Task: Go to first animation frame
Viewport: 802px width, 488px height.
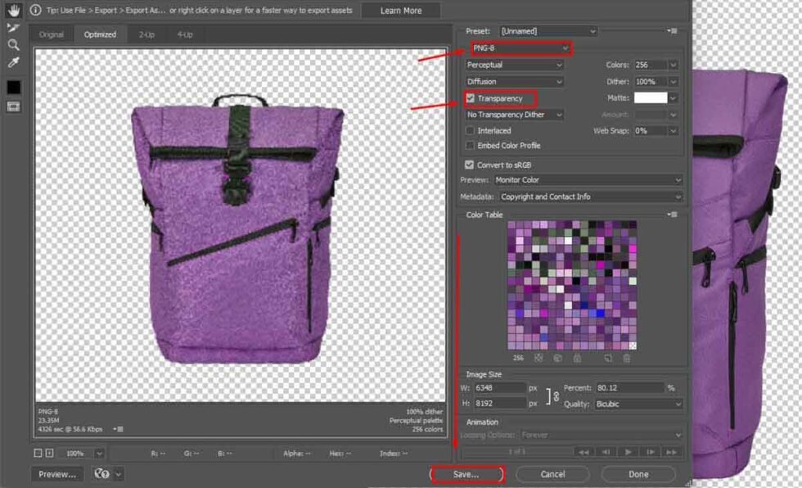Action: [x=583, y=452]
